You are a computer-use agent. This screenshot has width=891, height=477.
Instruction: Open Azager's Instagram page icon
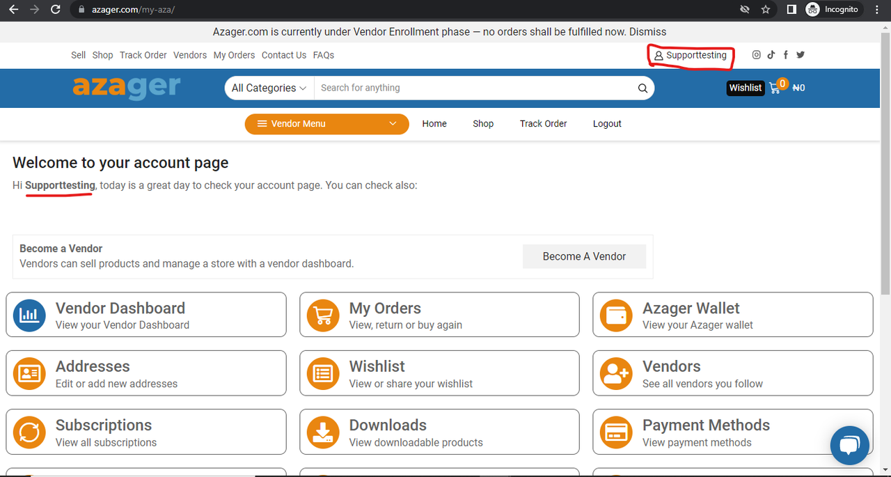(x=757, y=55)
